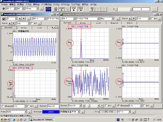The height and width of the screenshot is (122, 163).
Task: Click the START measurement button
Action: 61,9
